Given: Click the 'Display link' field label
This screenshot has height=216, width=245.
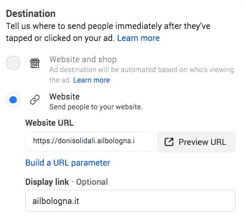Looking at the screenshot, I should pyautogui.click(x=47, y=182).
